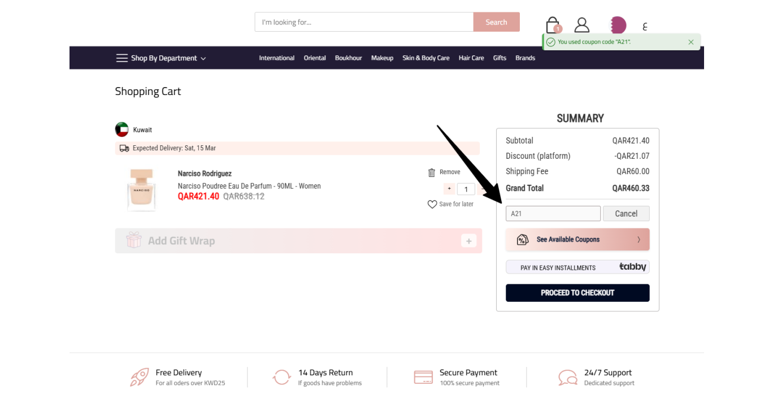
Task: Click the delivery truck icon
Action: point(124,148)
